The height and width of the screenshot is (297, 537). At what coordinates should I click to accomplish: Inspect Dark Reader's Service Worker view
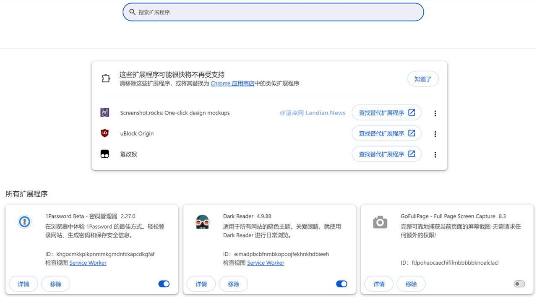coord(266,263)
